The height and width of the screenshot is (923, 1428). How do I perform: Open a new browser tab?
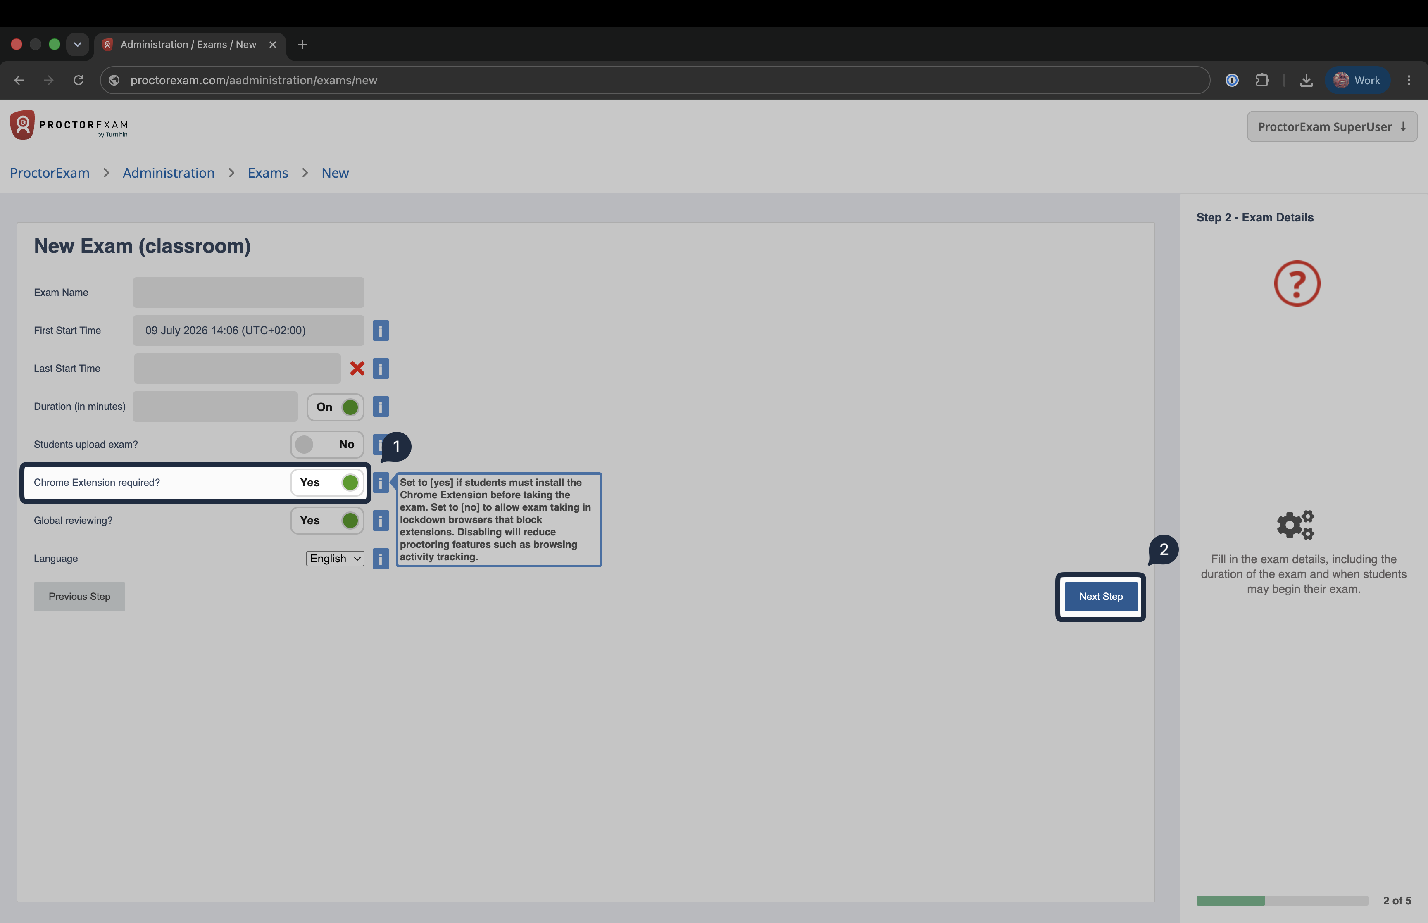(302, 44)
